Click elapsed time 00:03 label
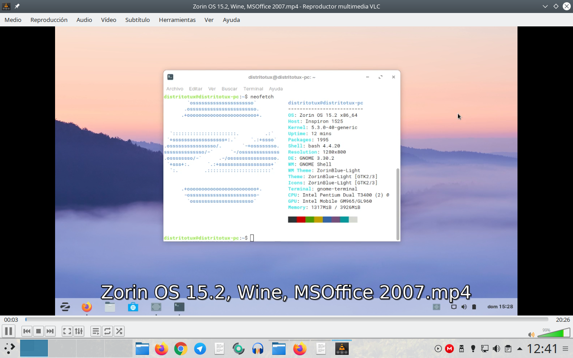Viewport: 573px width, 358px height. [11, 320]
